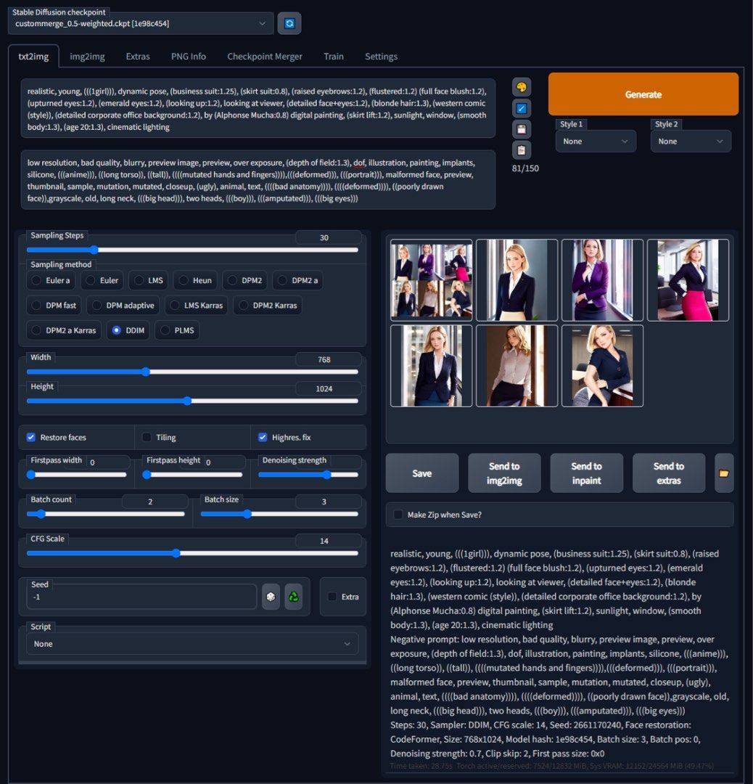This screenshot has width=753, height=784.
Task: Click the blue checkmark icon beside the prompt
Action: 521,109
